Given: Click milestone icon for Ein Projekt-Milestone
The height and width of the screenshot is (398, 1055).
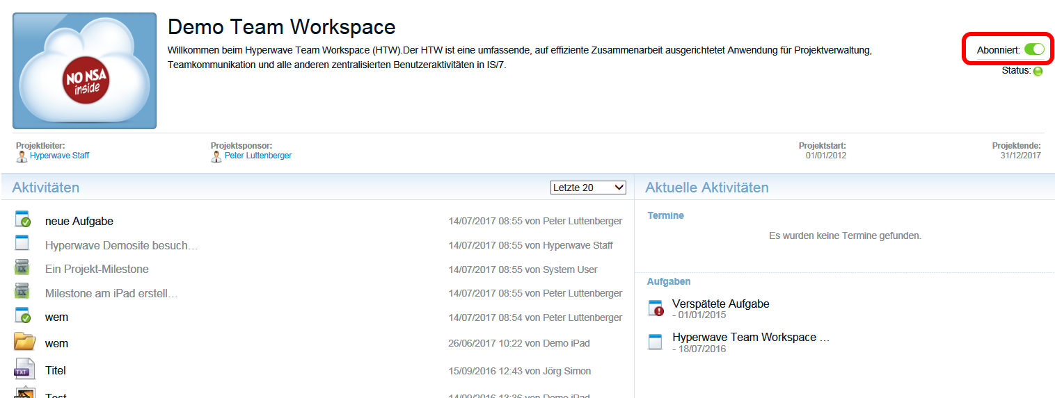Looking at the screenshot, I should 22,267.
